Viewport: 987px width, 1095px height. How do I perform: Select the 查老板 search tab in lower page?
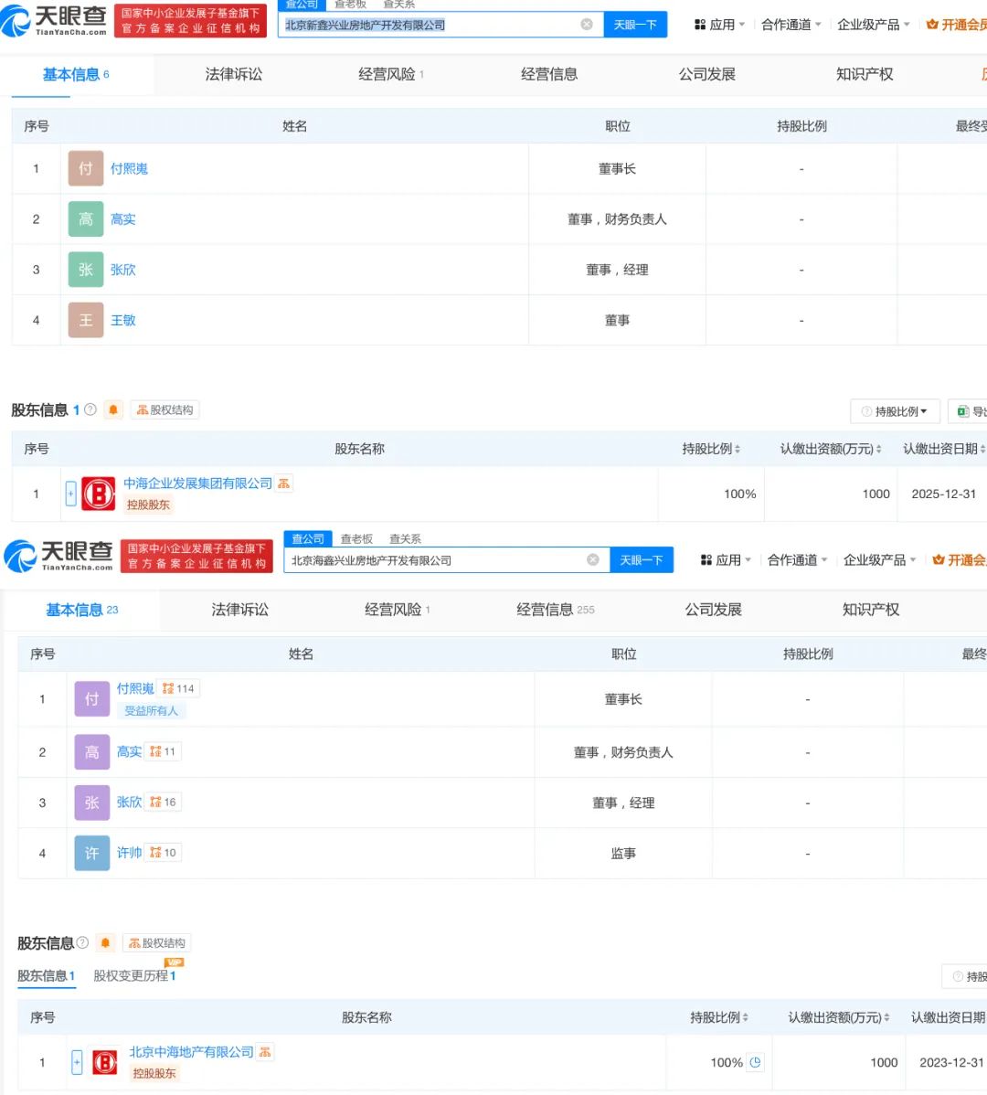356,539
